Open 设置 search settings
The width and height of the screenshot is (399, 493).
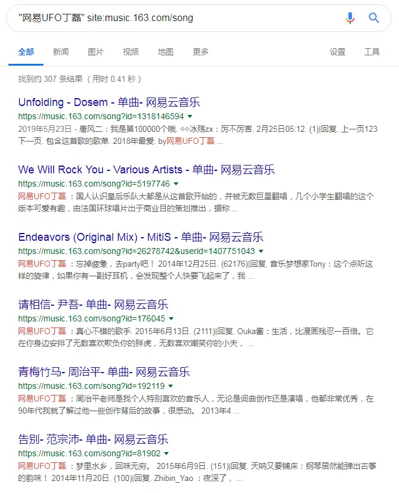point(338,52)
